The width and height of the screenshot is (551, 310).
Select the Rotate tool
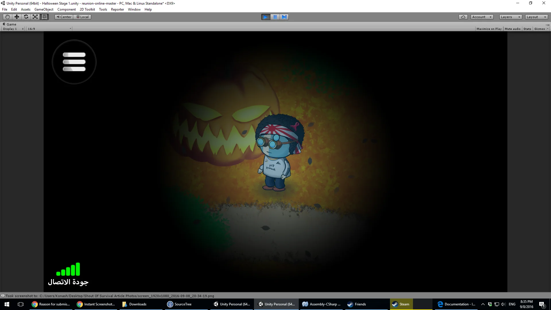(x=26, y=17)
